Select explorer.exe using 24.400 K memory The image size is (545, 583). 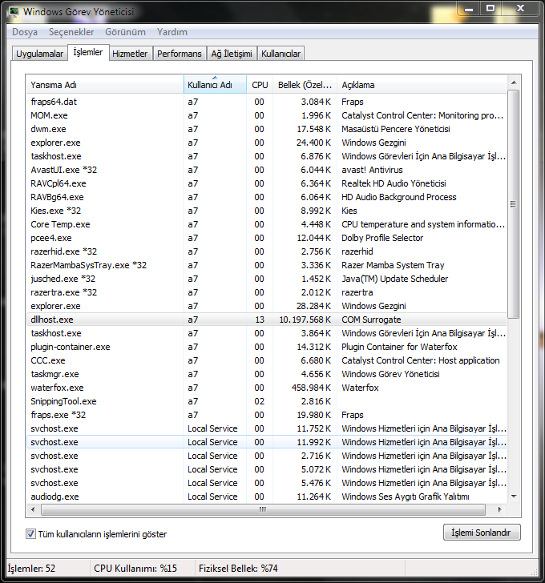point(266,143)
